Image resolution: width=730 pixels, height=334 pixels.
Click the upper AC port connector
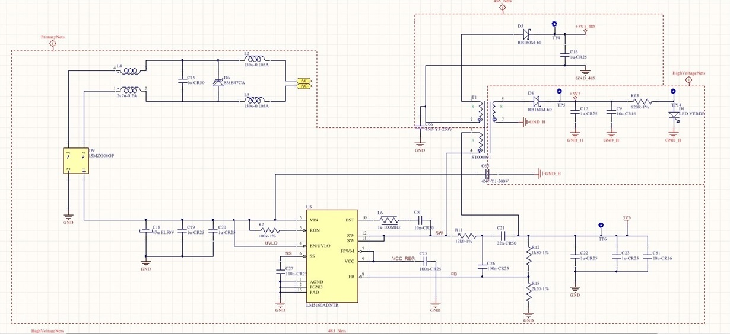[x=303, y=81]
